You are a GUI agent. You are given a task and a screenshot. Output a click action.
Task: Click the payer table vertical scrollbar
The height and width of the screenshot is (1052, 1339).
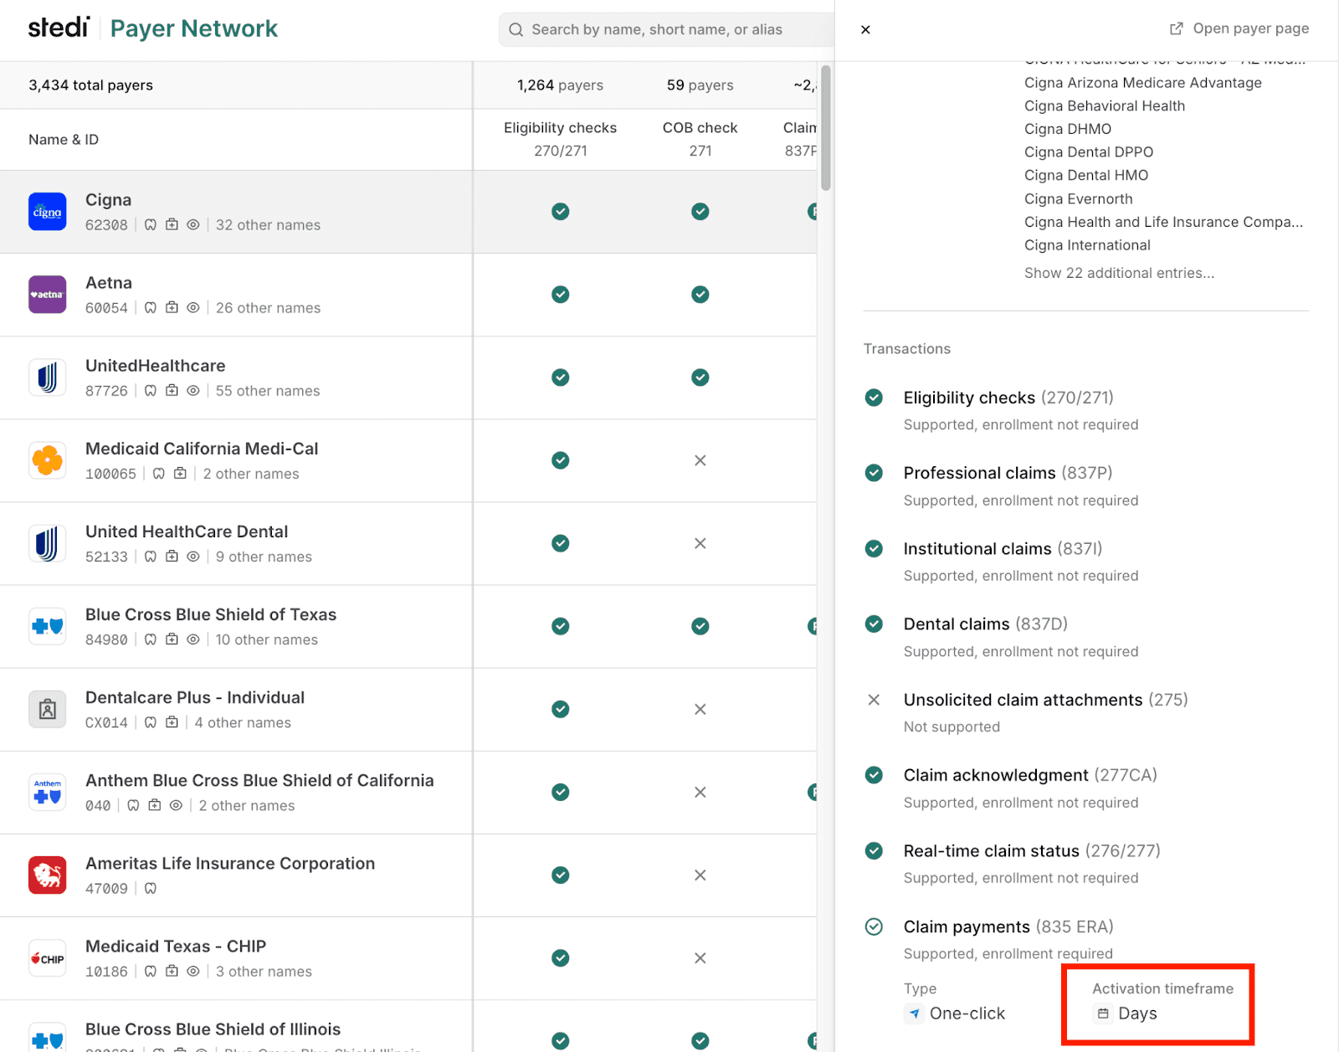(x=826, y=128)
